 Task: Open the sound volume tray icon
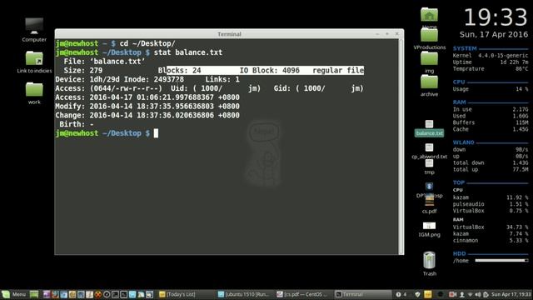pyautogui.click(x=478, y=294)
